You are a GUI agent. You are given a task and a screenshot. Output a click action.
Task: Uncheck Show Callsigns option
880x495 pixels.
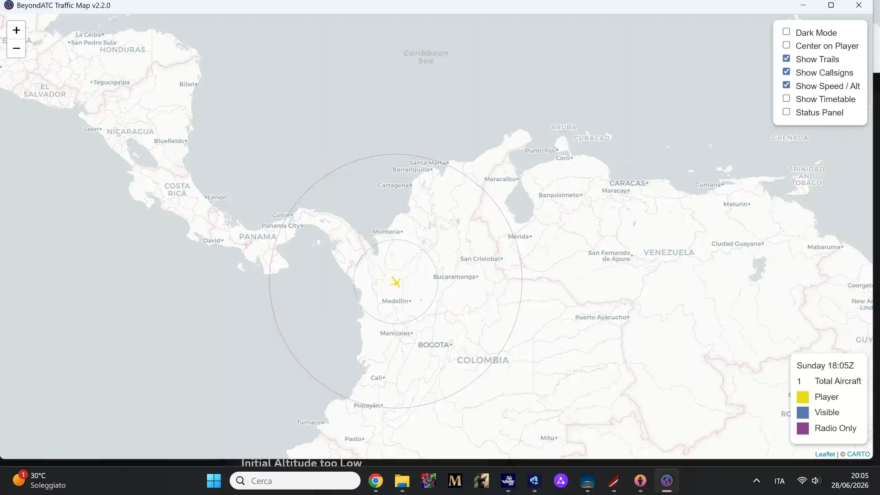click(786, 72)
